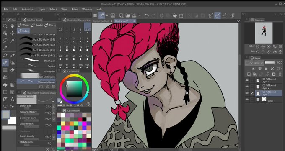Select the Lasso selection tool

click(5, 41)
